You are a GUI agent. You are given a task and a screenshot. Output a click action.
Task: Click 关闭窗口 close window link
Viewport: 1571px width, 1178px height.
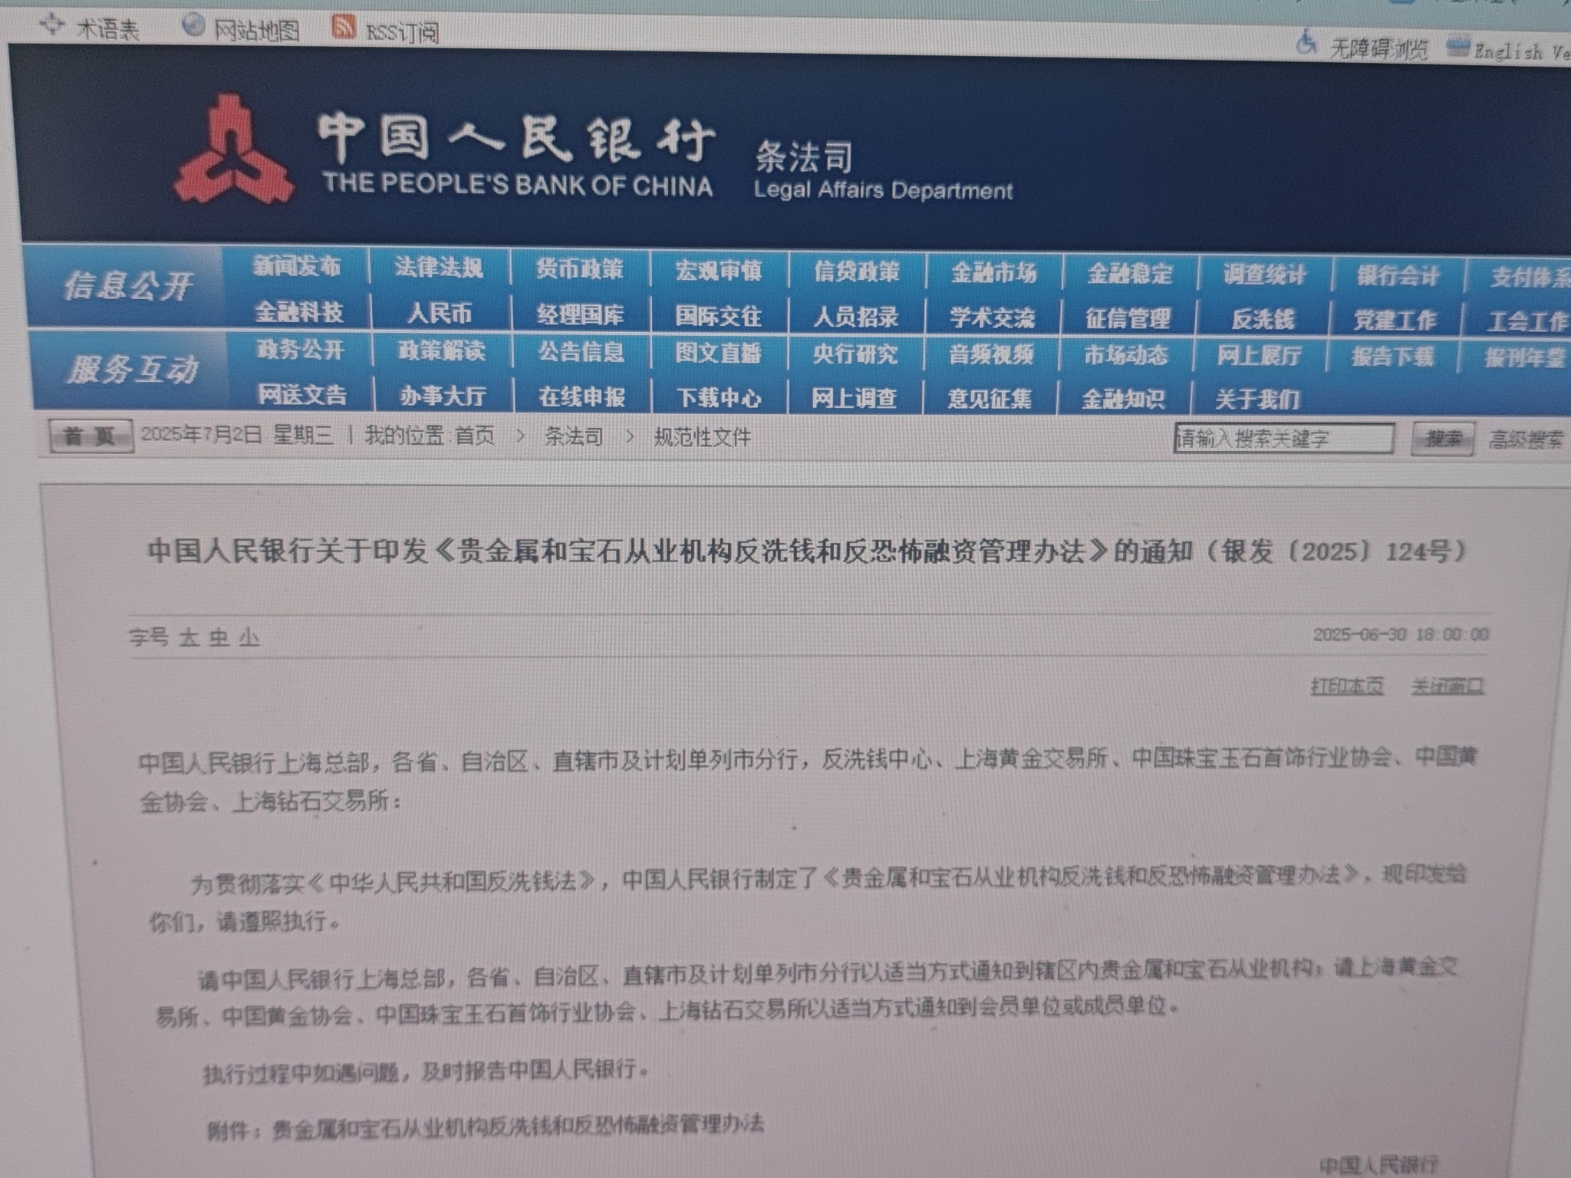1447,685
